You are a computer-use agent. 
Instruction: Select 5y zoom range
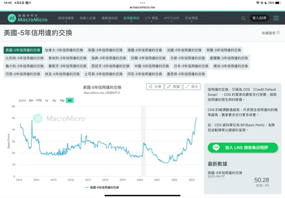(54, 101)
